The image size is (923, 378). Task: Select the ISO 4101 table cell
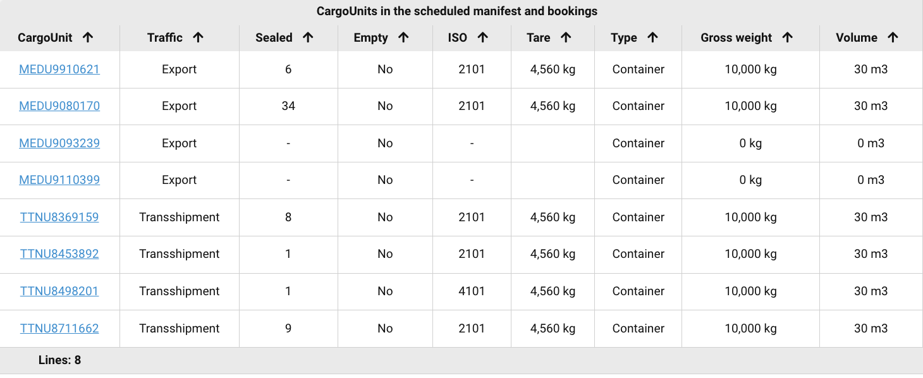[x=472, y=291]
